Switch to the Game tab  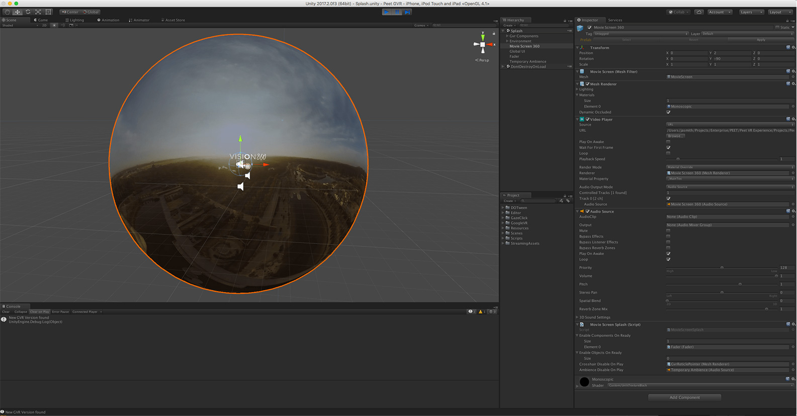[x=42, y=20]
